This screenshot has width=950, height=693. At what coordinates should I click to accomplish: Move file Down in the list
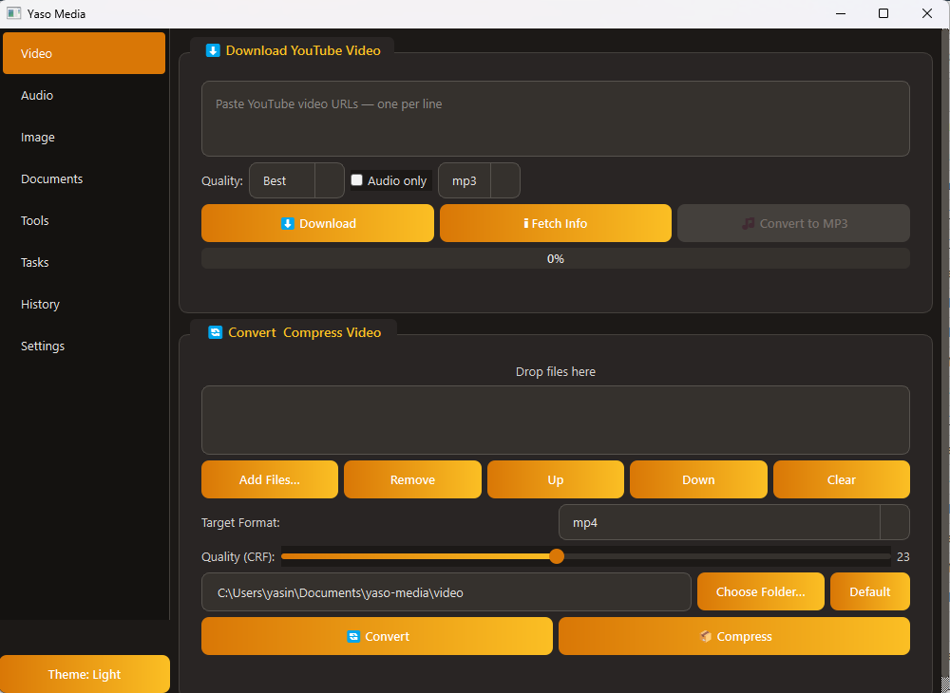698,479
